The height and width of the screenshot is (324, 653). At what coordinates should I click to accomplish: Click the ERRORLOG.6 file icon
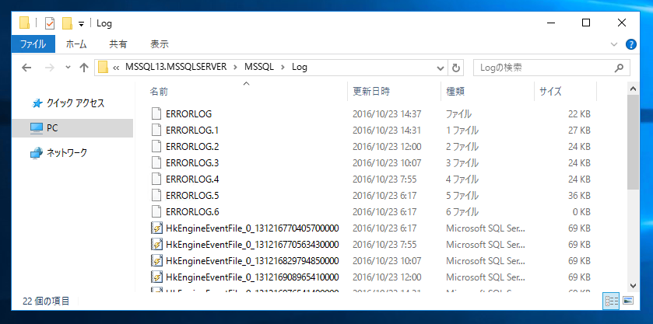coord(156,211)
